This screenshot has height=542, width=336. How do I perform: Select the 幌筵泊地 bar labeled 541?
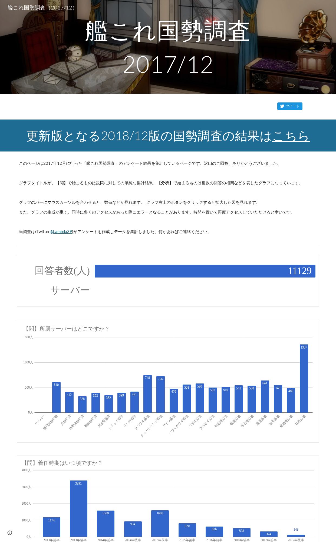(239, 399)
